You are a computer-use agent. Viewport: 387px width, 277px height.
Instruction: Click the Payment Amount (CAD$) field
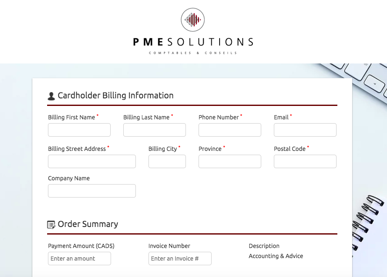click(x=80, y=259)
